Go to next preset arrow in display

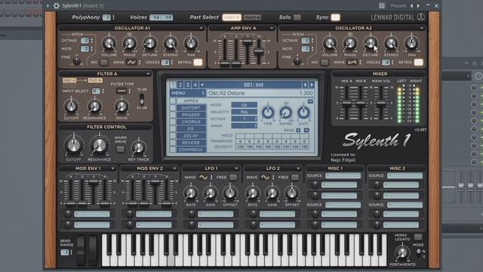click(312, 85)
